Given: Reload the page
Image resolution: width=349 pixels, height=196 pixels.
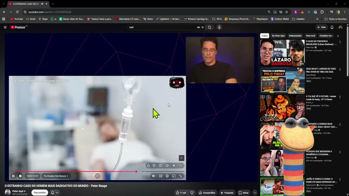Looking at the screenshot, I should (x=17, y=12).
